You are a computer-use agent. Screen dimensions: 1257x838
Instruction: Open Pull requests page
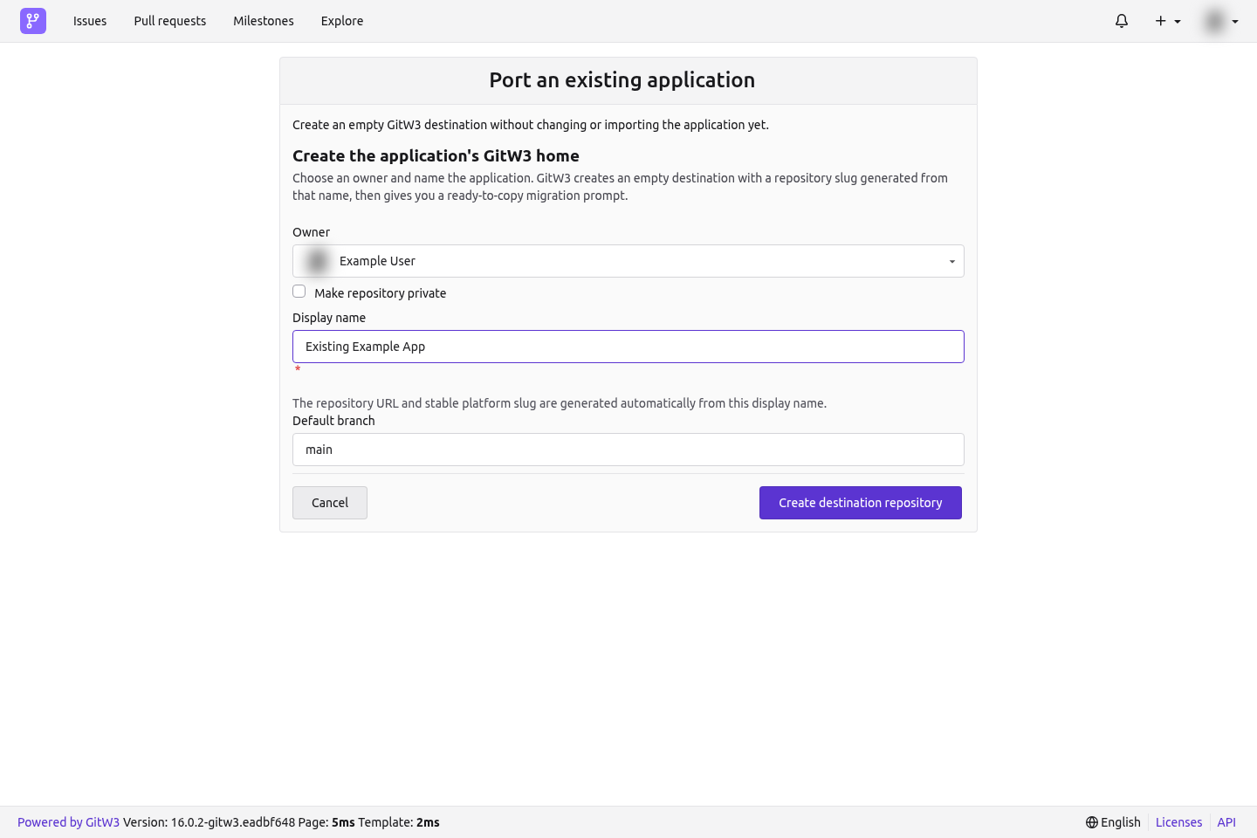click(170, 21)
